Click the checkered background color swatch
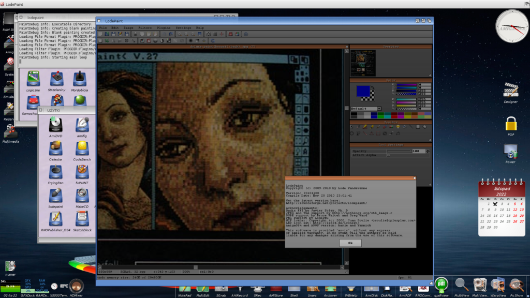The height and width of the screenshot is (298, 530). coord(372,99)
